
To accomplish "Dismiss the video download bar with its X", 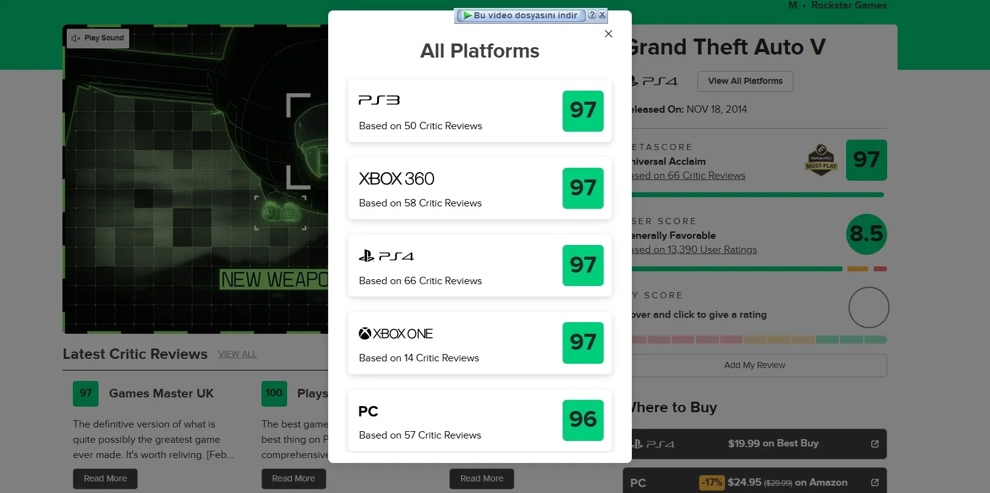I will (x=602, y=15).
